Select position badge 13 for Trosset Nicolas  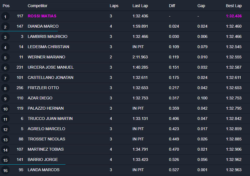coord(5,140)
